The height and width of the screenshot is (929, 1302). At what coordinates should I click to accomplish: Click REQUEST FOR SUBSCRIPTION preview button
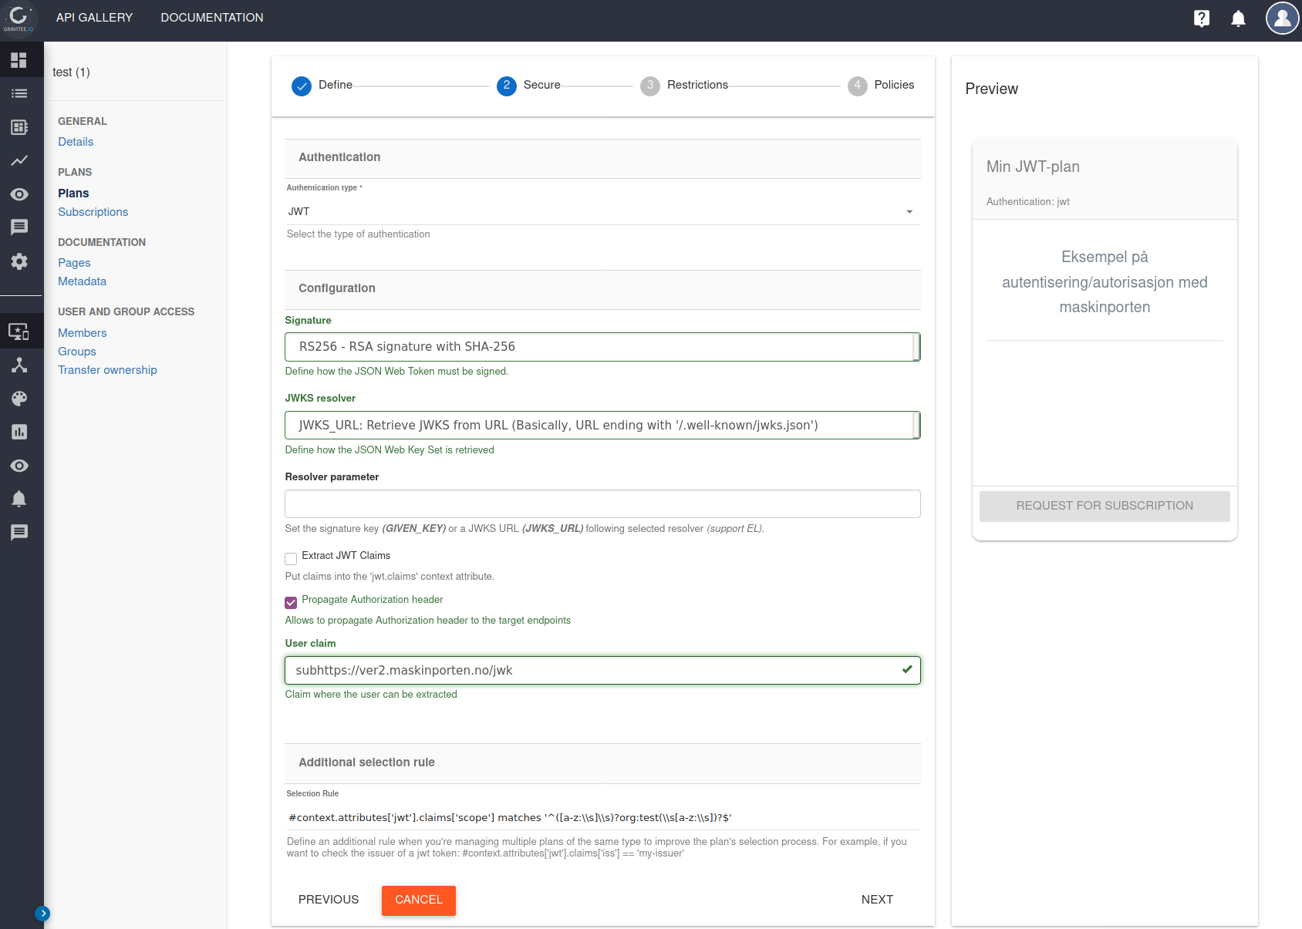click(1105, 506)
